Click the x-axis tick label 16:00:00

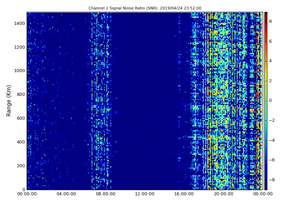pos(184,194)
